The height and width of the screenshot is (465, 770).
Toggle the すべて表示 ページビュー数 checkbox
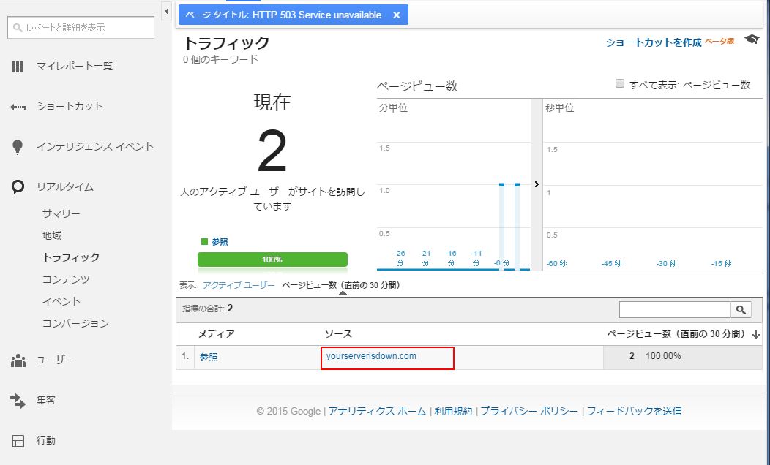click(620, 84)
